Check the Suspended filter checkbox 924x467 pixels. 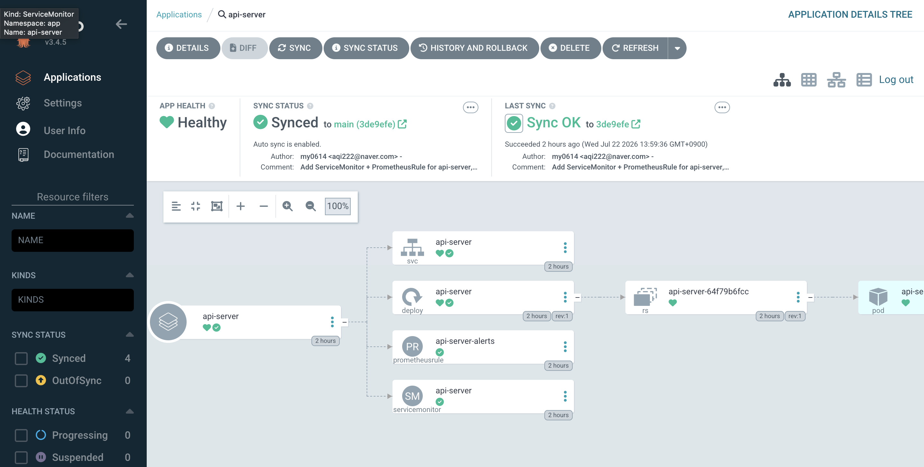pos(21,457)
